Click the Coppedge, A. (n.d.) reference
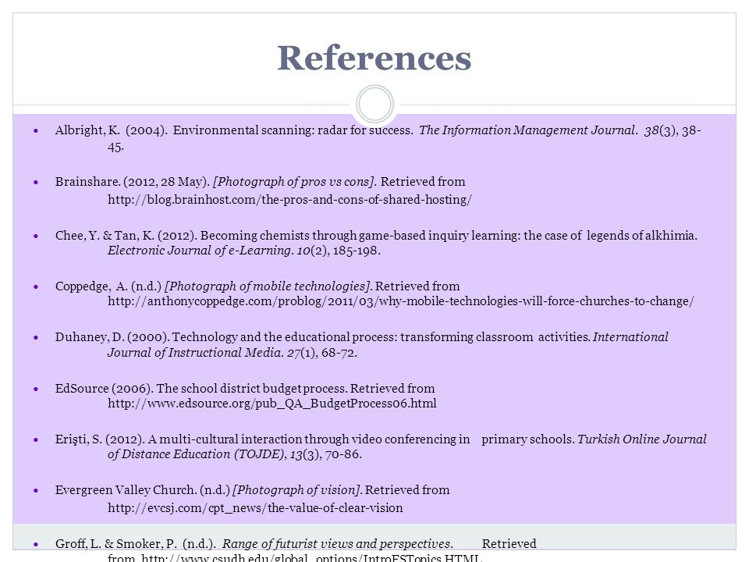This screenshot has height=562, width=749. (x=374, y=293)
